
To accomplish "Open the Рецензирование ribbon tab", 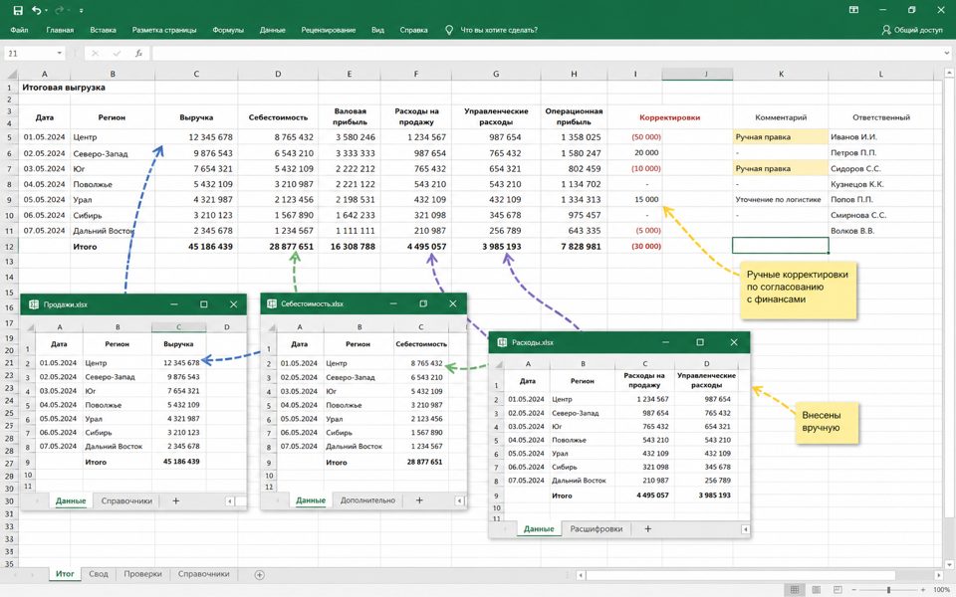I will point(328,30).
